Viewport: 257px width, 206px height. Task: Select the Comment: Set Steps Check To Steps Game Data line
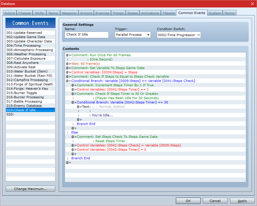[x=155, y=137]
